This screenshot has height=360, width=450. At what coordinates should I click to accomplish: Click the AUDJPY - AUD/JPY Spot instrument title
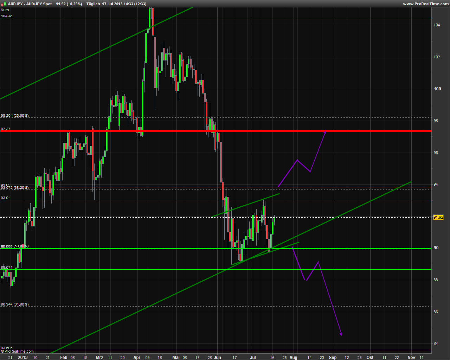[30, 4]
